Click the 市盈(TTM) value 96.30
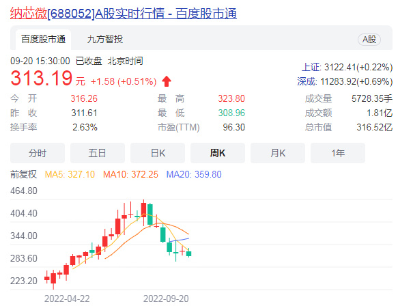Screen dimensions: 413x306 point(234,127)
